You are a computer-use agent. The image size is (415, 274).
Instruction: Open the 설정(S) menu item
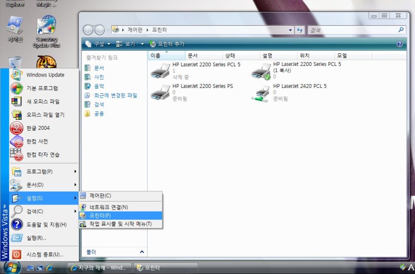44,198
